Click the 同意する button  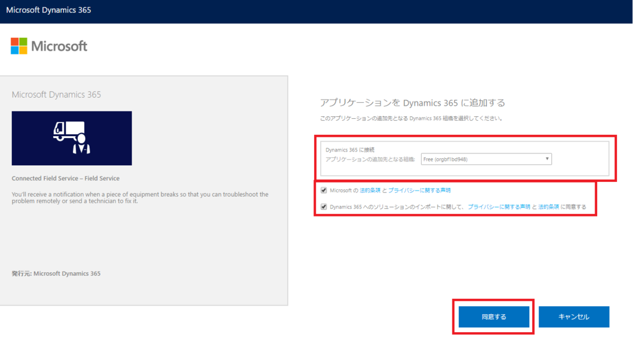pos(494,317)
